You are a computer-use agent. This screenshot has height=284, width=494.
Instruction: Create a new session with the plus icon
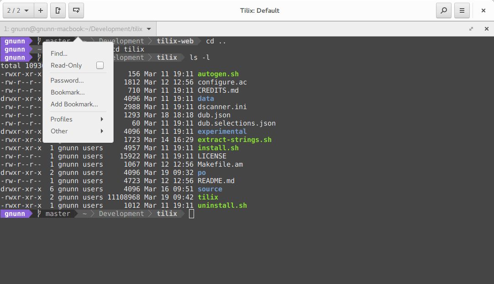pos(41,10)
